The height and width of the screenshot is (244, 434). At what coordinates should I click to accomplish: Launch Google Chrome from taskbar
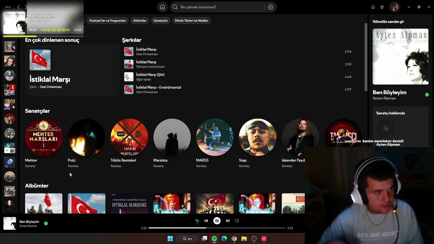coord(234,239)
